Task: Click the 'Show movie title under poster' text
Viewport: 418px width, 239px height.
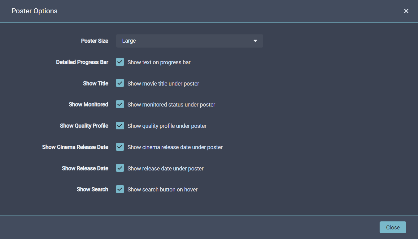Action: pos(163,84)
